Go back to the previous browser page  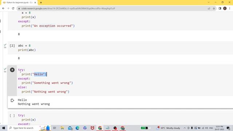tap(3, 8)
